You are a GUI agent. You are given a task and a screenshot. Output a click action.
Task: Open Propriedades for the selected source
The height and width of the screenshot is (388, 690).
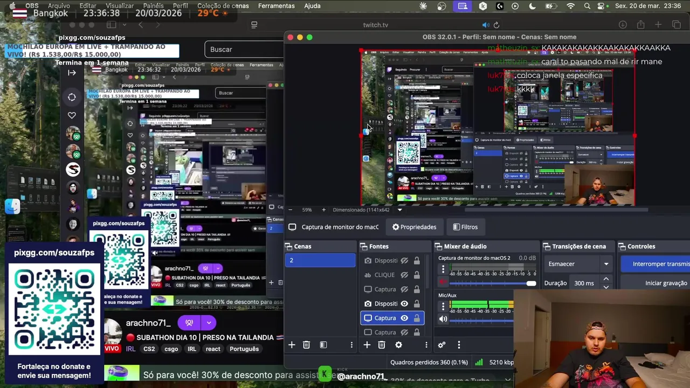414,227
